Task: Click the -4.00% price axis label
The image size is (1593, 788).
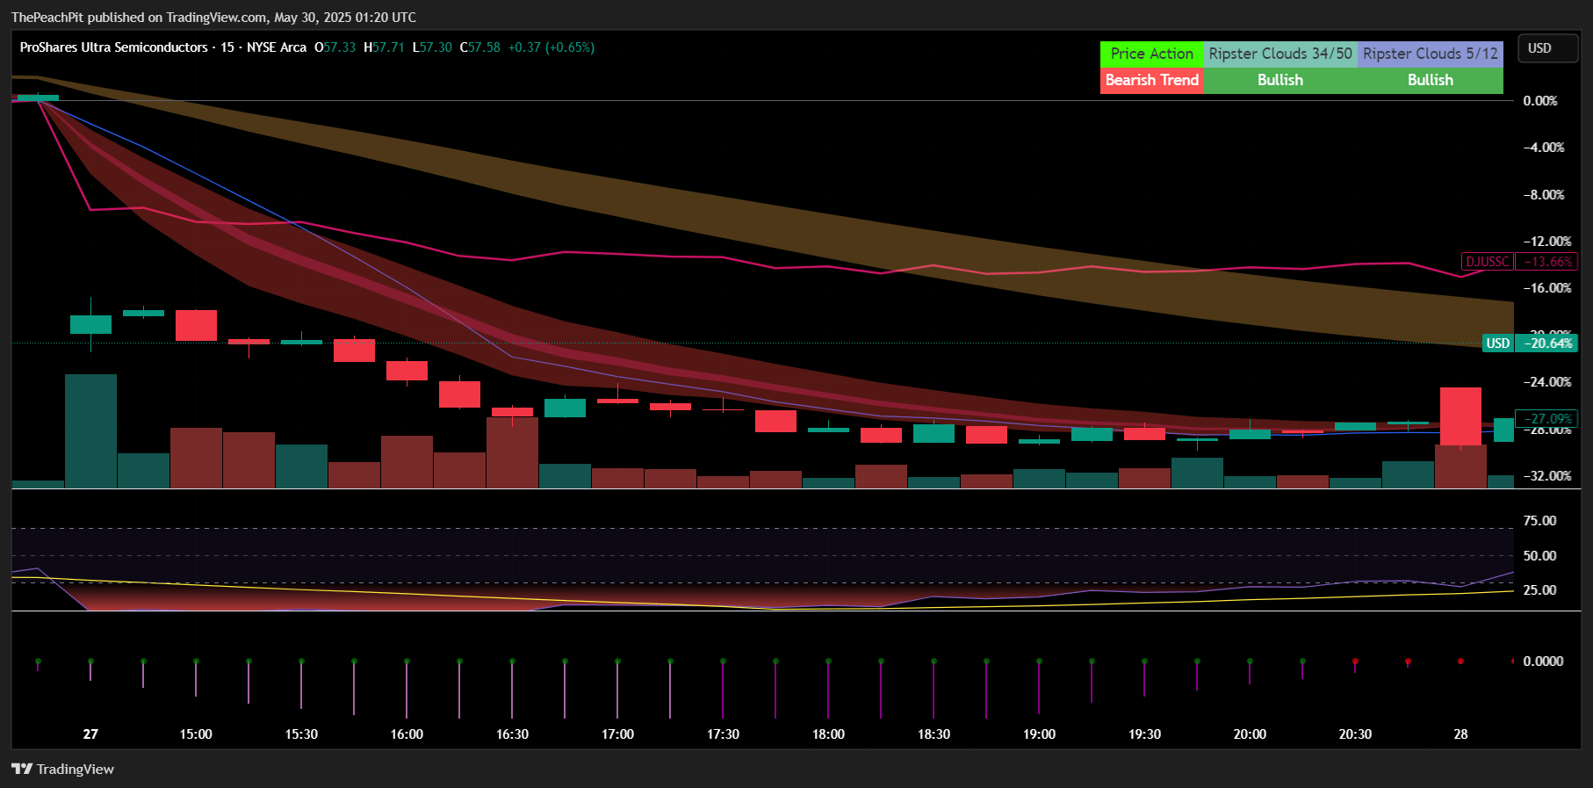Action: [1544, 148]
